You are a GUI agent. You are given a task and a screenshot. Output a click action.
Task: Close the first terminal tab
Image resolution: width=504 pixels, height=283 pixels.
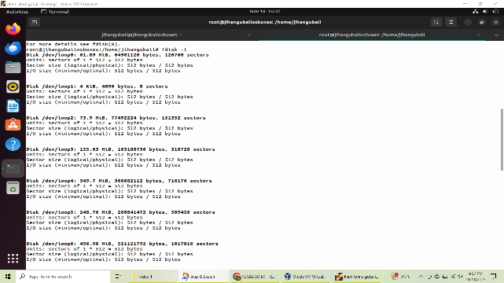coord(248,35)
